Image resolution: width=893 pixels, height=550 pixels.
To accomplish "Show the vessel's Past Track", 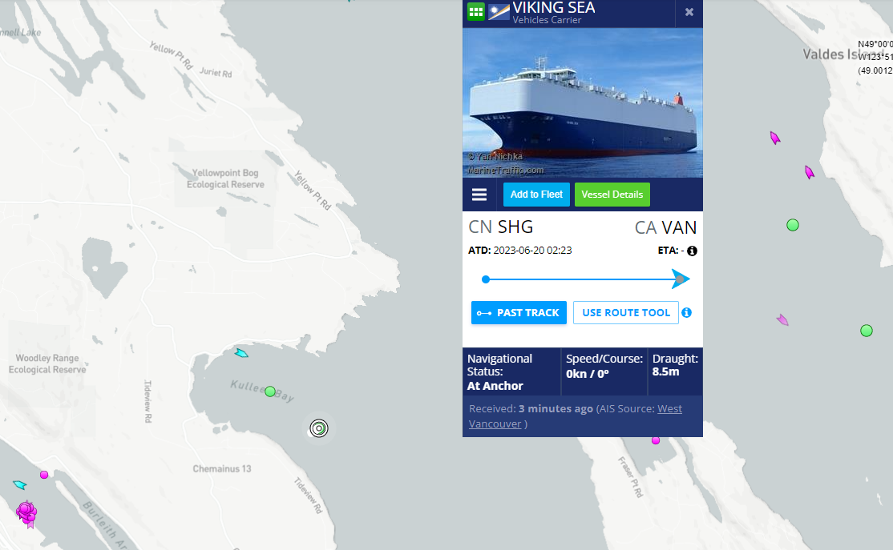I will click(519, 313).
